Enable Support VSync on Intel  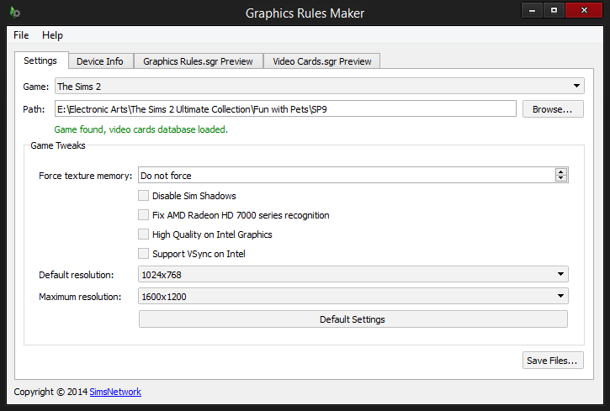coord(143,254)
